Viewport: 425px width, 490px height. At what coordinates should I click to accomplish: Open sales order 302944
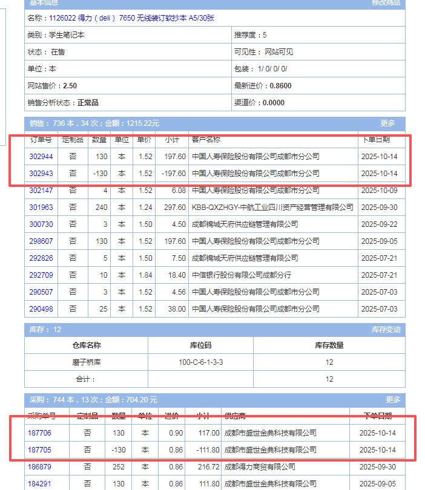click(x=41, y=157)
